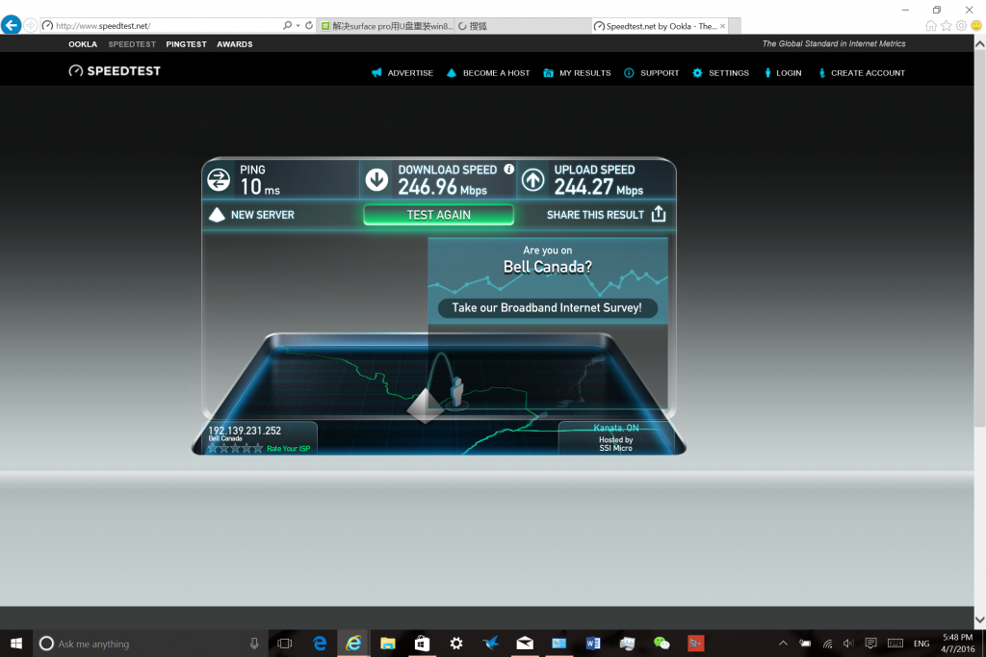Screen dimensions: 986x657
Task: Open the Advertise menu item
Action: pos(402,73)
